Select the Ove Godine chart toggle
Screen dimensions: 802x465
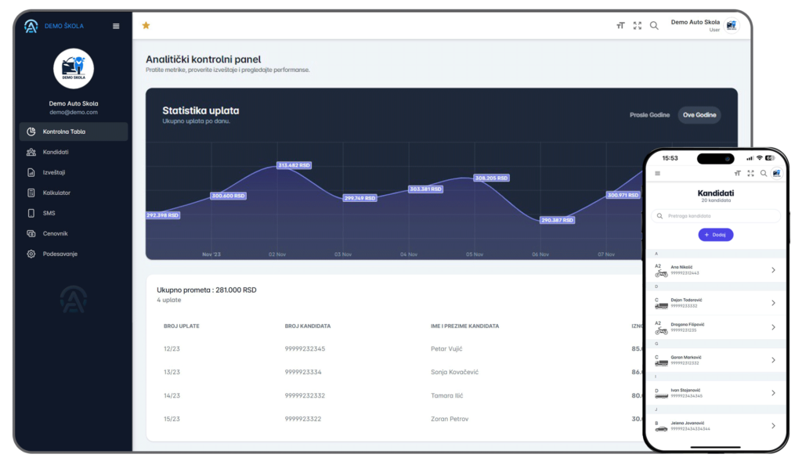(699, 115)
